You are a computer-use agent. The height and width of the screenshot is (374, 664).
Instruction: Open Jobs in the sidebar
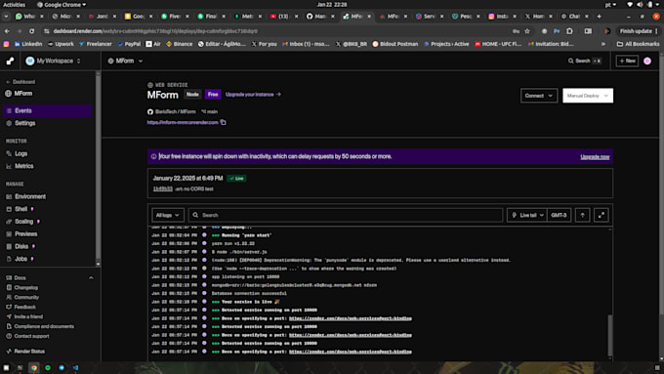point(21,259)
